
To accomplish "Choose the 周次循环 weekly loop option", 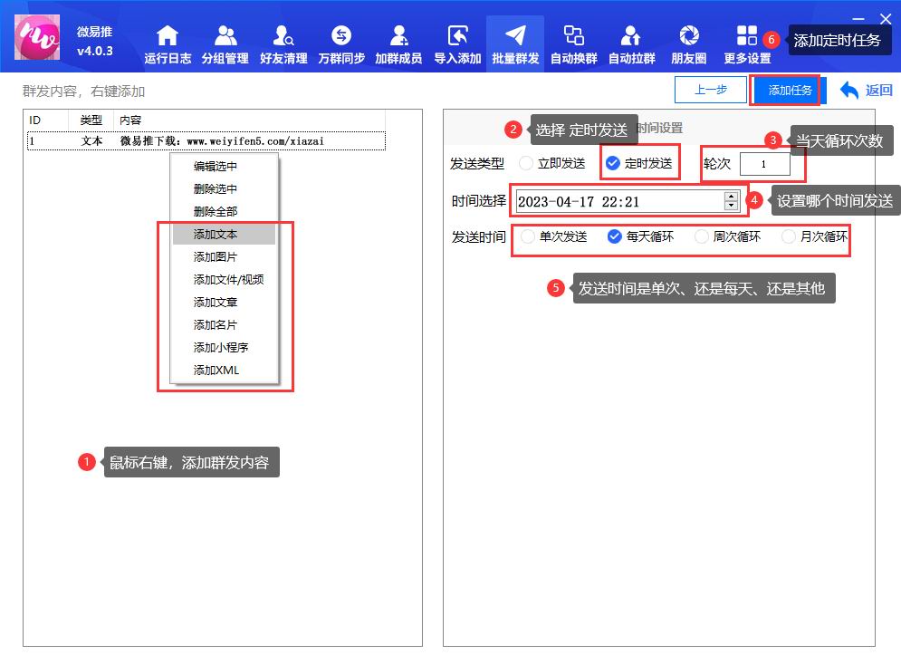I will point(702,236).
